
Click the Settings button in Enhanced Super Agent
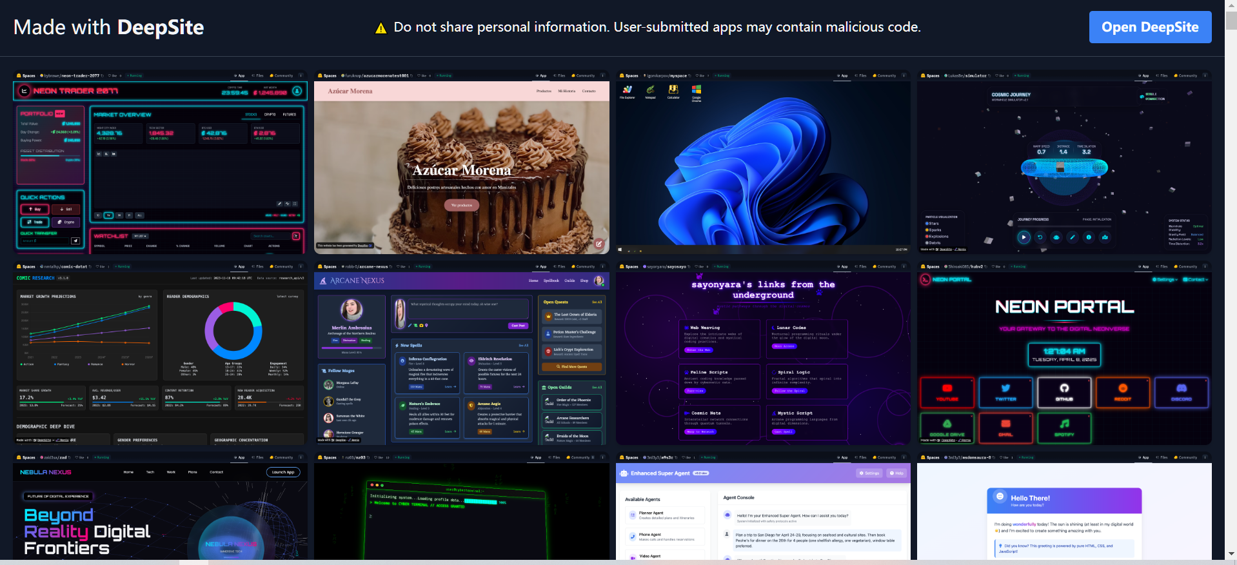coord(869,473)
